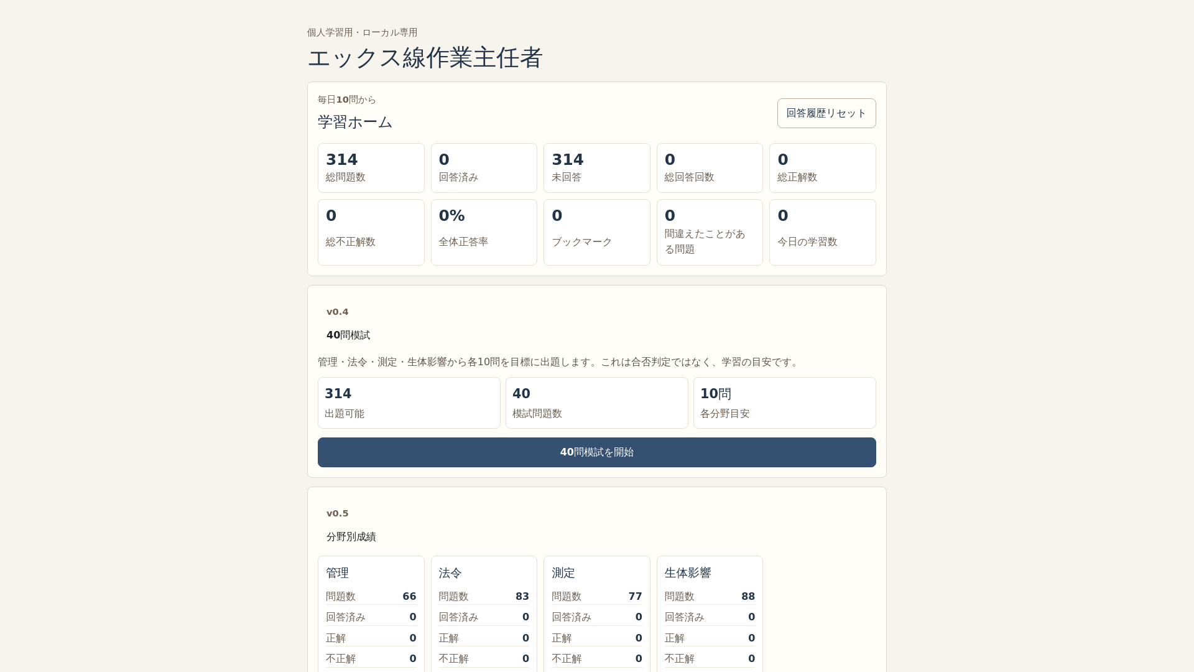
Task: Select the 今日の学習数 card
Action: [823, 232]
